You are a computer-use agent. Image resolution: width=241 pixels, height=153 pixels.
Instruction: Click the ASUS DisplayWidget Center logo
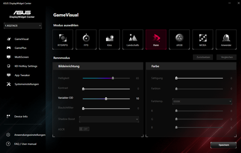pos(22,14)
